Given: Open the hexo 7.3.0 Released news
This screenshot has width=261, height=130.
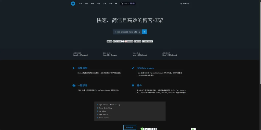Looking at the screenshot, I should coord(140,55).
